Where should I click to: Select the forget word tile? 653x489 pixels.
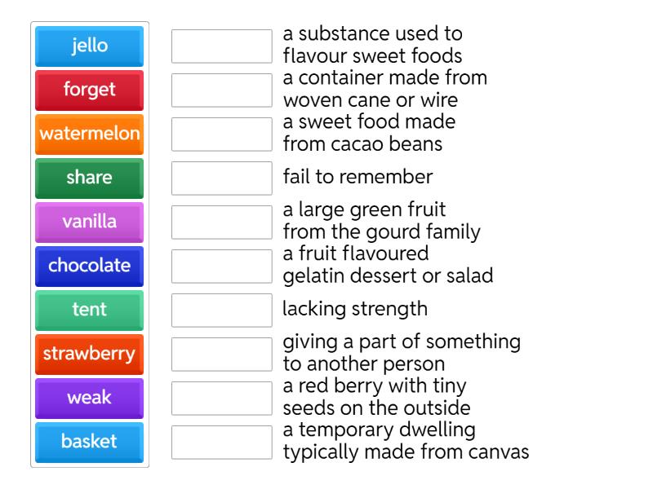click(x=88, y=90)
